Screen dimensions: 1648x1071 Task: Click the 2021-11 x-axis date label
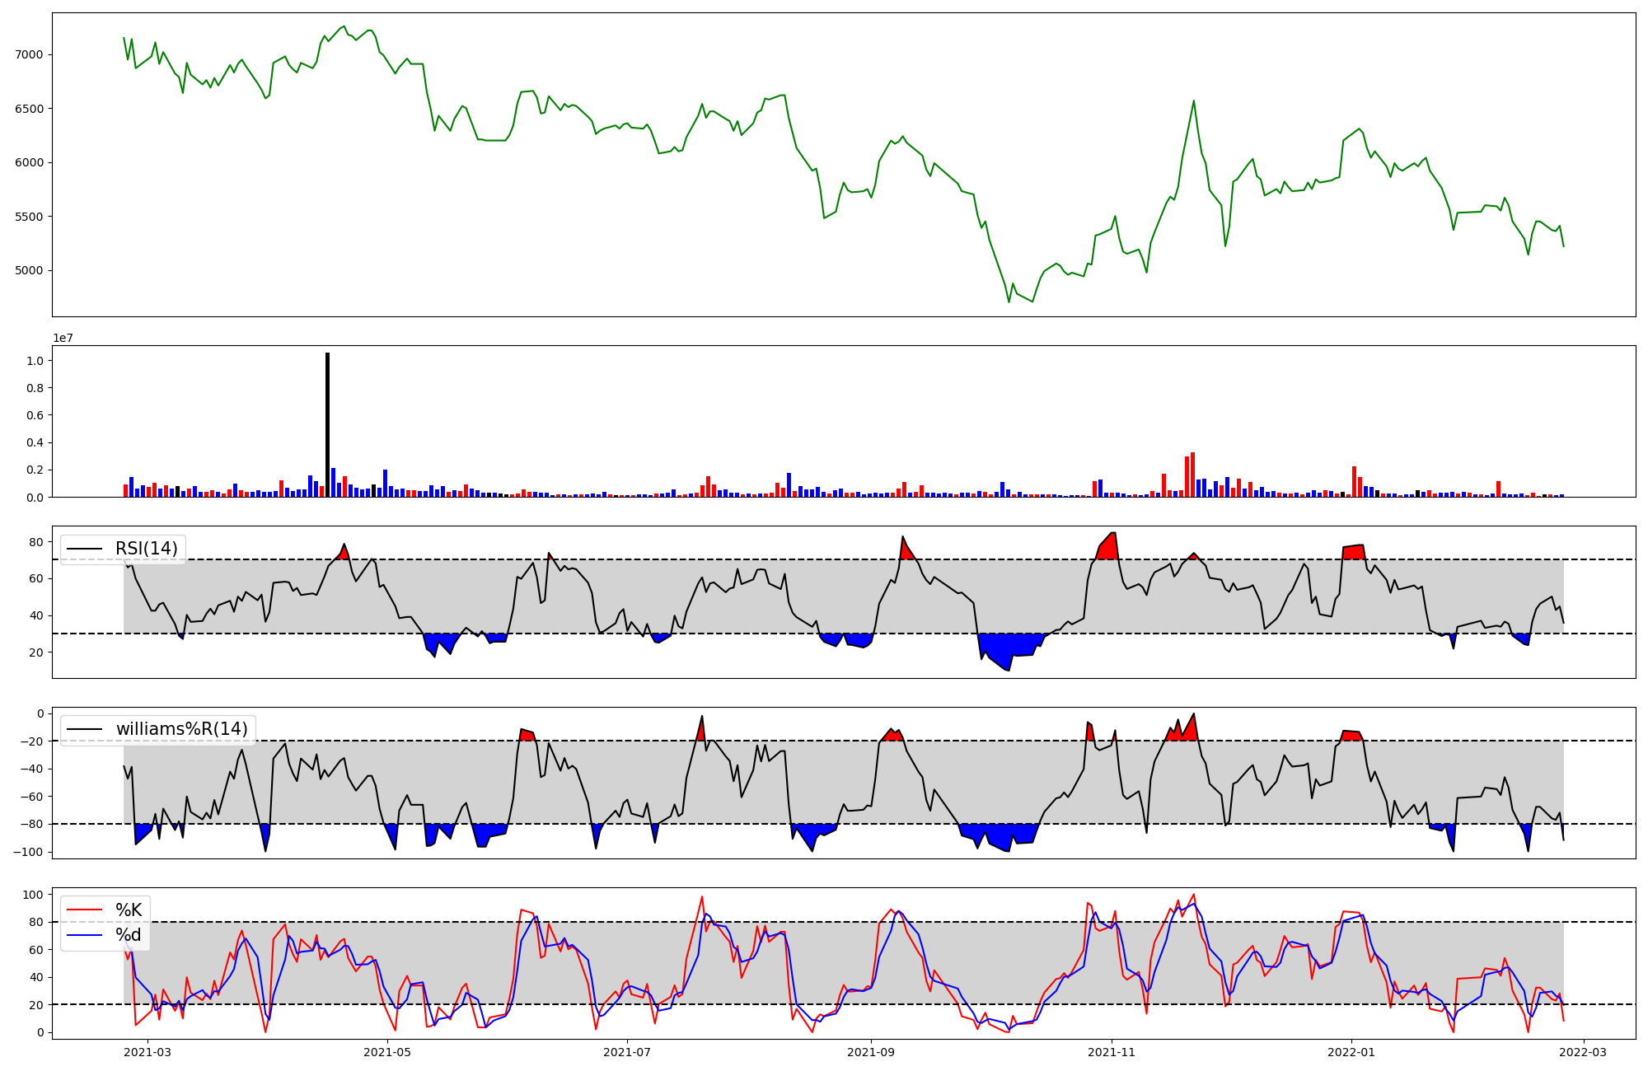1112,1052
